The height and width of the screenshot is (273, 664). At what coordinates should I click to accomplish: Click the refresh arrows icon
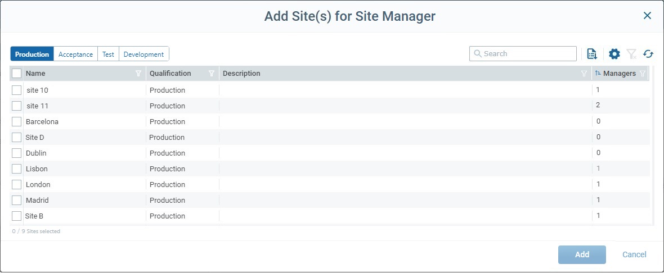pos(648,54)
